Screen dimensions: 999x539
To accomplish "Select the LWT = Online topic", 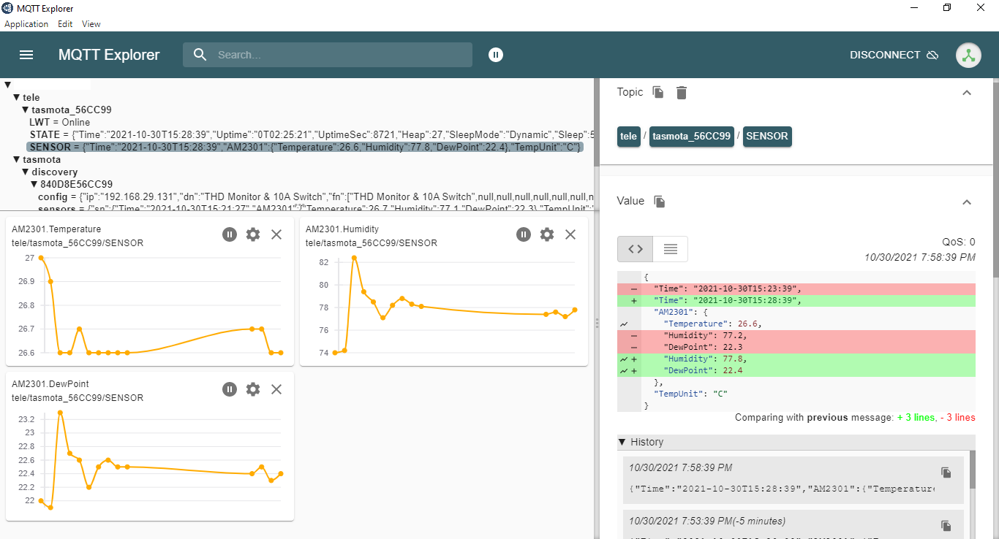I will pyautogui.click(x=60, y=122).
